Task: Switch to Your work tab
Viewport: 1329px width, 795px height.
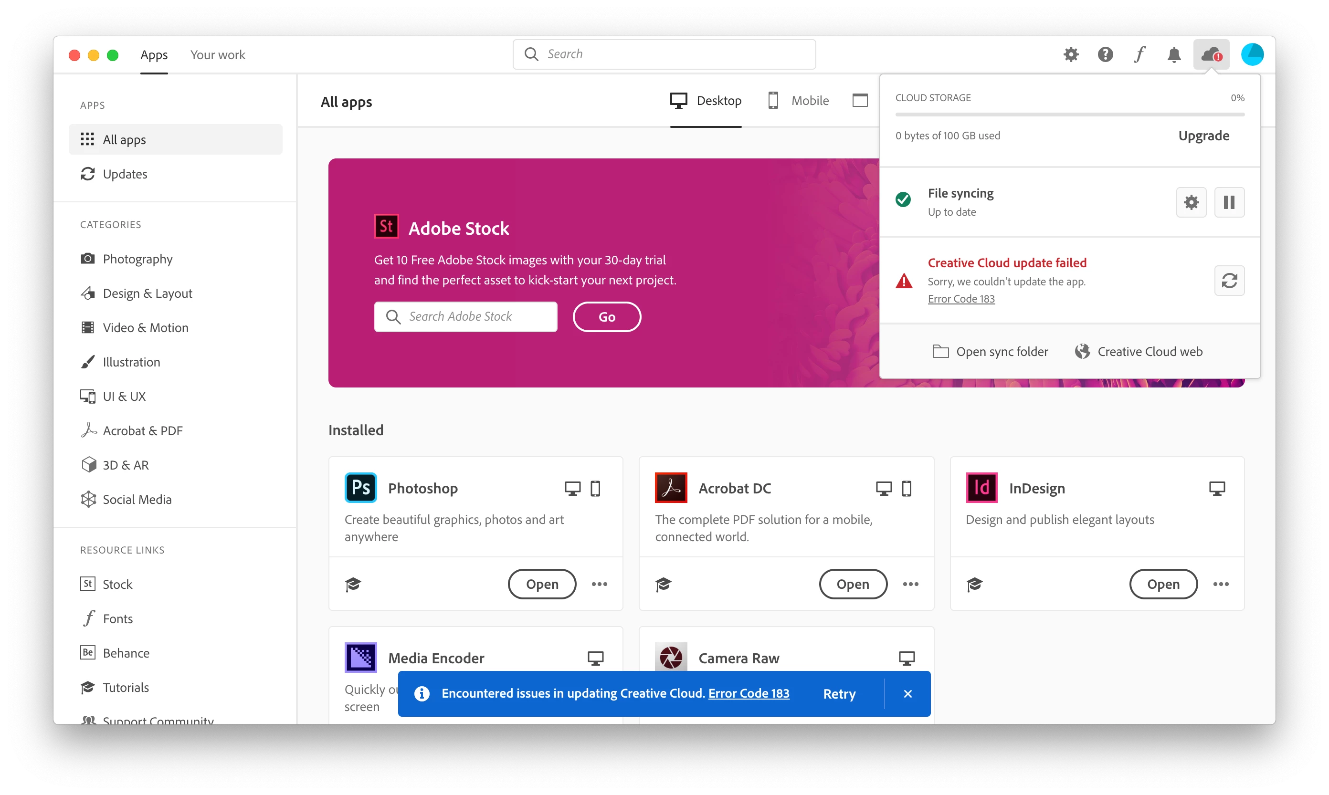Action: point(218,55)
